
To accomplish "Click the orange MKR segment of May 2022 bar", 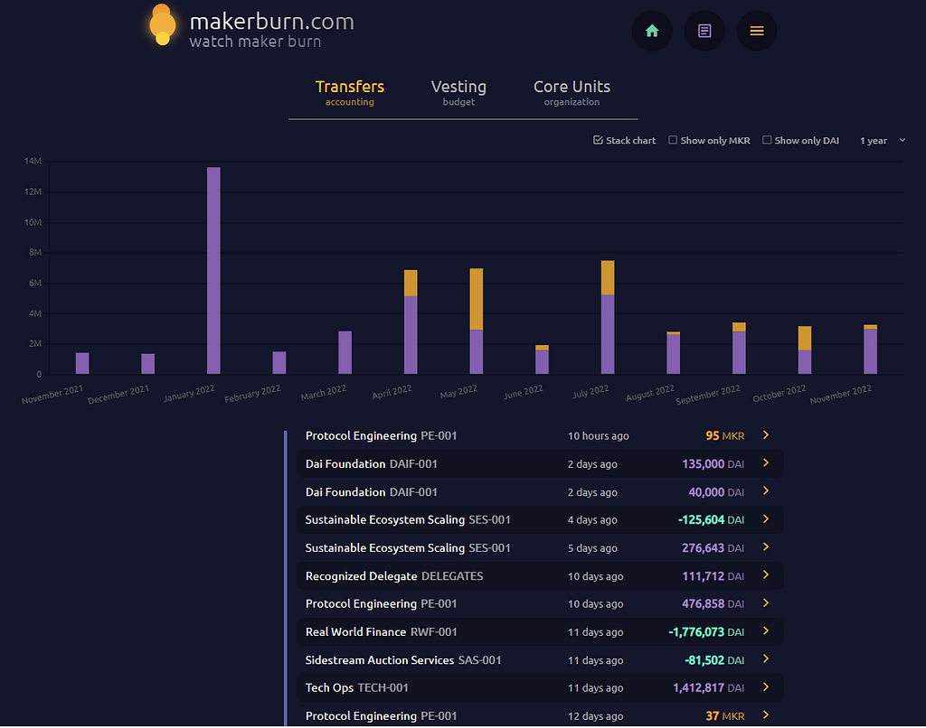I will (476, 299).
